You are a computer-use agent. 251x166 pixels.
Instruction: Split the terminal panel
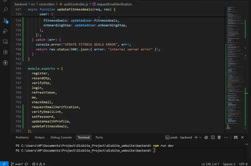click(x=213, y=137)
